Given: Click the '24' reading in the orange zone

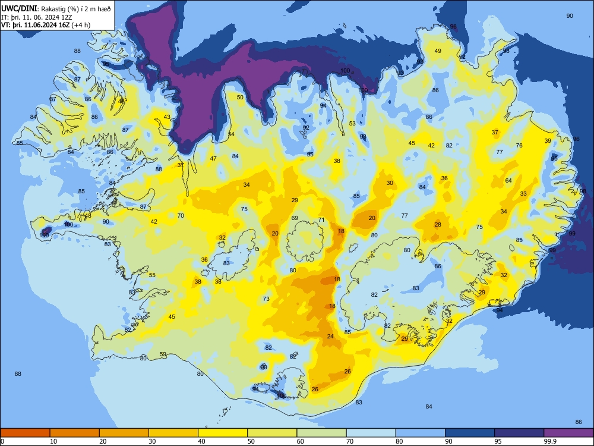Looking at the screenshot, I should (330, 337).
